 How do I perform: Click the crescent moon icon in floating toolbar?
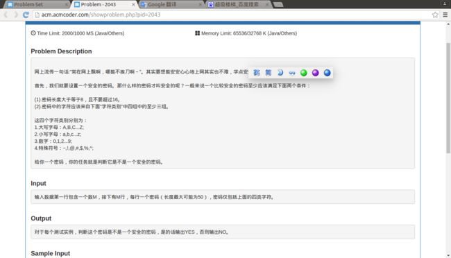[280, 73]
